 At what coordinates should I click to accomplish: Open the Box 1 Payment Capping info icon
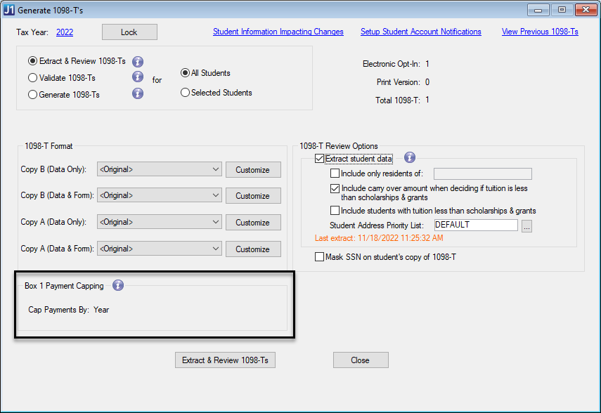117,285
